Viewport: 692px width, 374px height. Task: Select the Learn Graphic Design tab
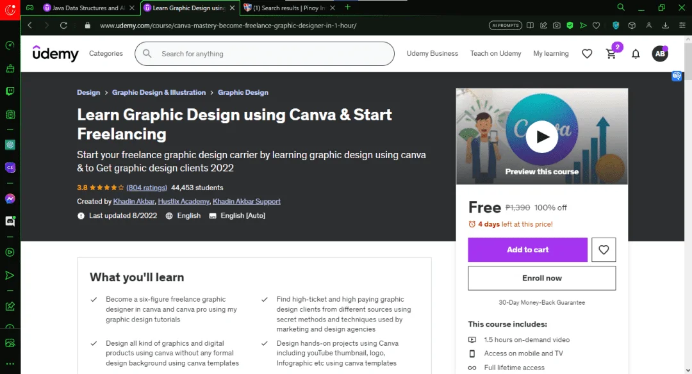pyautogui.click(x=189, y=8)
